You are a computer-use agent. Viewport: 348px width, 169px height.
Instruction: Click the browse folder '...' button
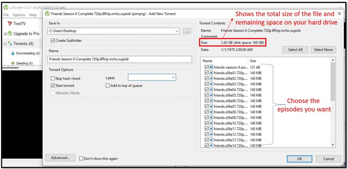point(187,31)
